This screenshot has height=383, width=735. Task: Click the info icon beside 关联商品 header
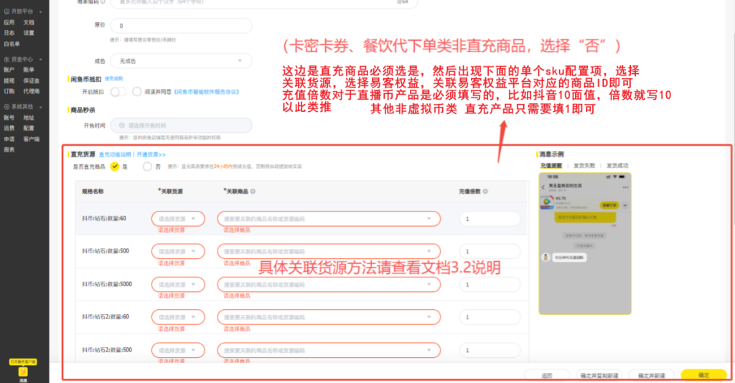point(253,191)
